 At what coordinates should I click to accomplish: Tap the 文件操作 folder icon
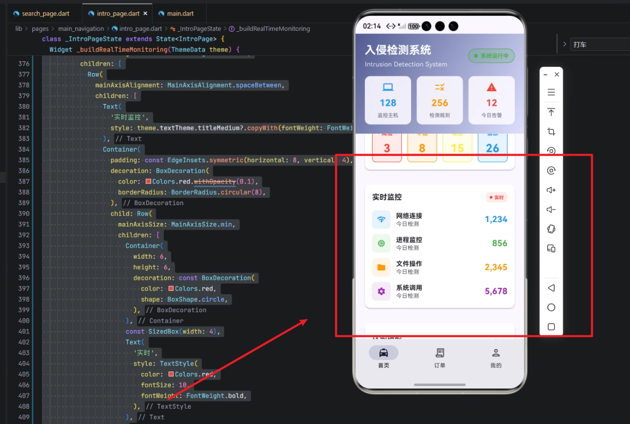click(381, 267)
